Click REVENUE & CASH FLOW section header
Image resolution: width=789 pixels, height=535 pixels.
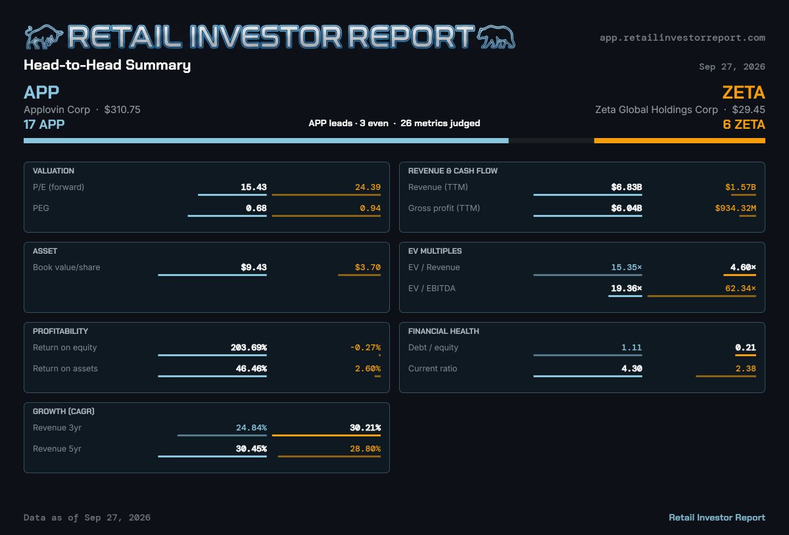click(453, 171)
